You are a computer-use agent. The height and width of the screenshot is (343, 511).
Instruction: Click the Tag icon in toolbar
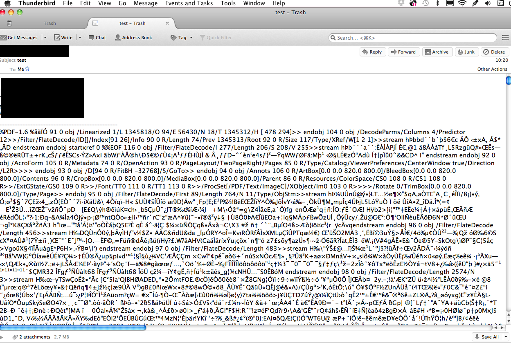tap(173, 38)
